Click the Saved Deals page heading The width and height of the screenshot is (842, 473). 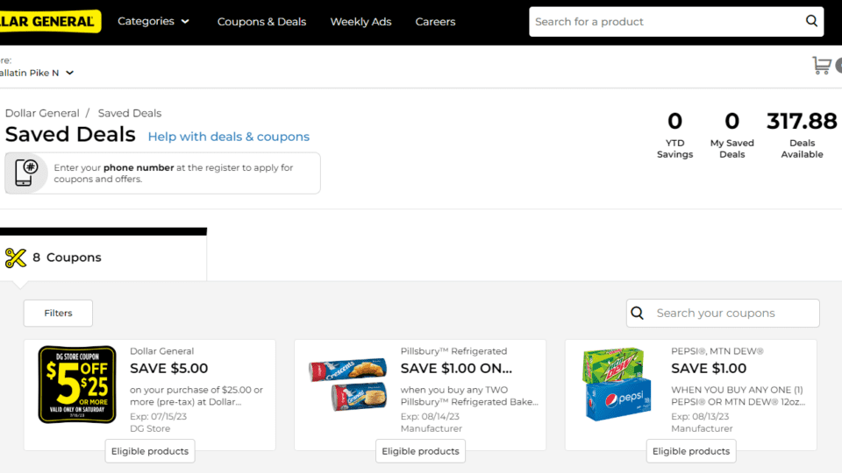point(70,134)
